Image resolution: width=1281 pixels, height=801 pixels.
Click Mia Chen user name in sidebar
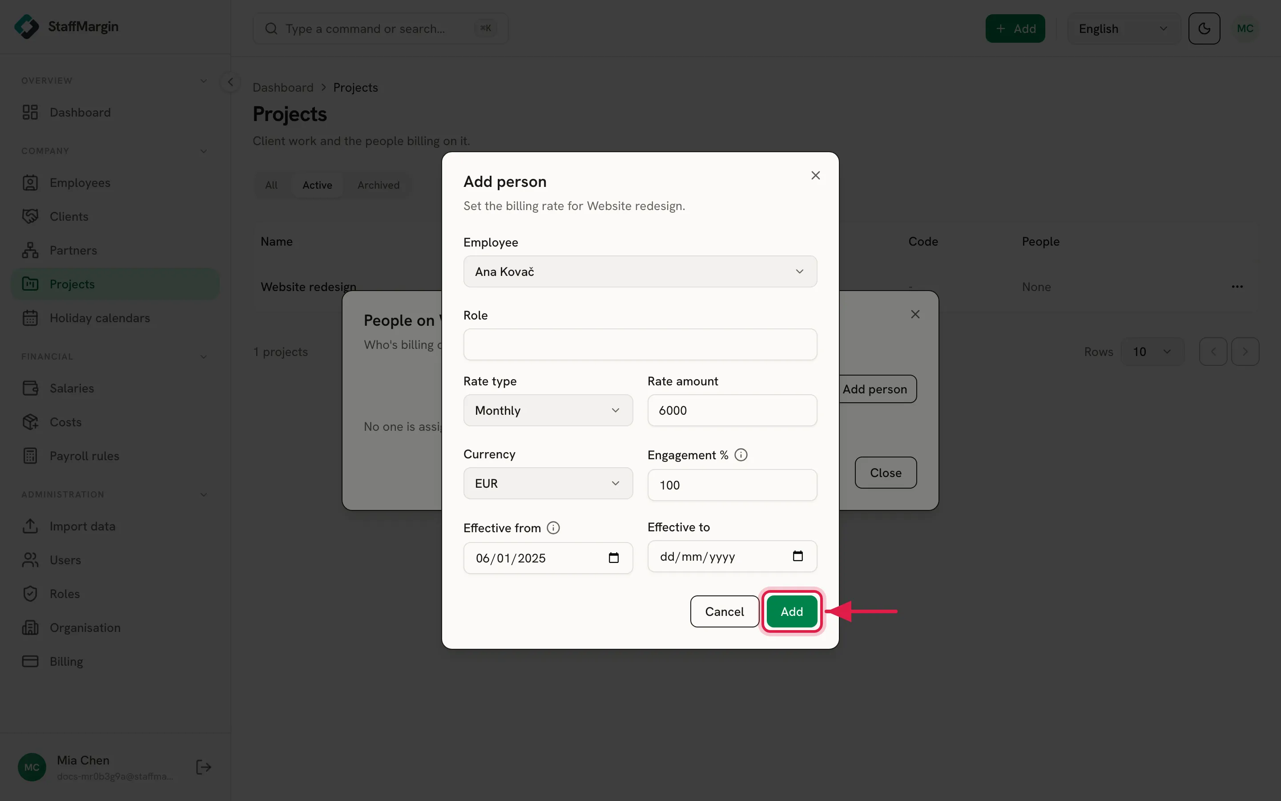(83, 760)
